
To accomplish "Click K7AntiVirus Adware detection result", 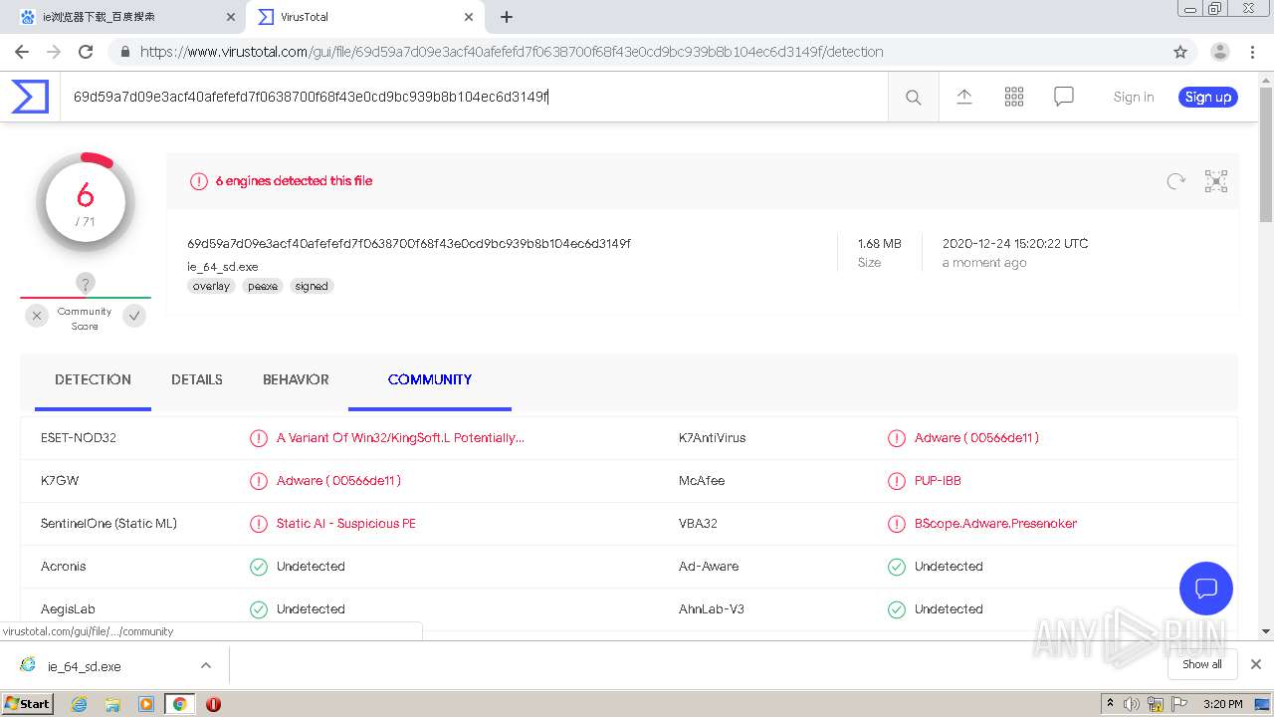I will coord(976,437).
